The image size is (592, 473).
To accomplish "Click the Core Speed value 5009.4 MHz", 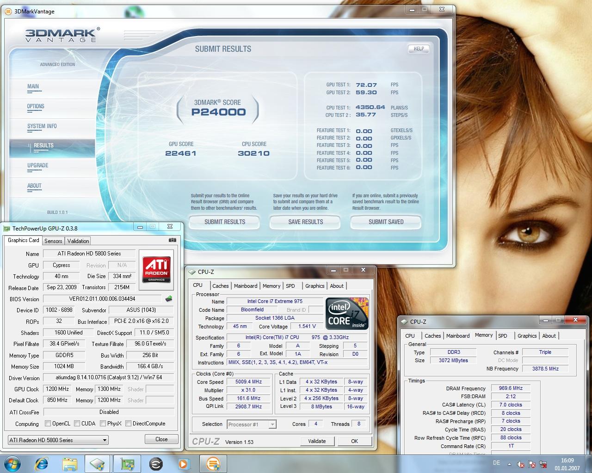I will coord(249,382).
